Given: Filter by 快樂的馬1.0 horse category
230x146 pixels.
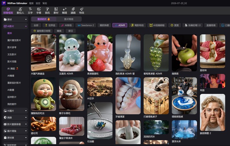Looking at the screenshot, I should [x=193, y=25].
